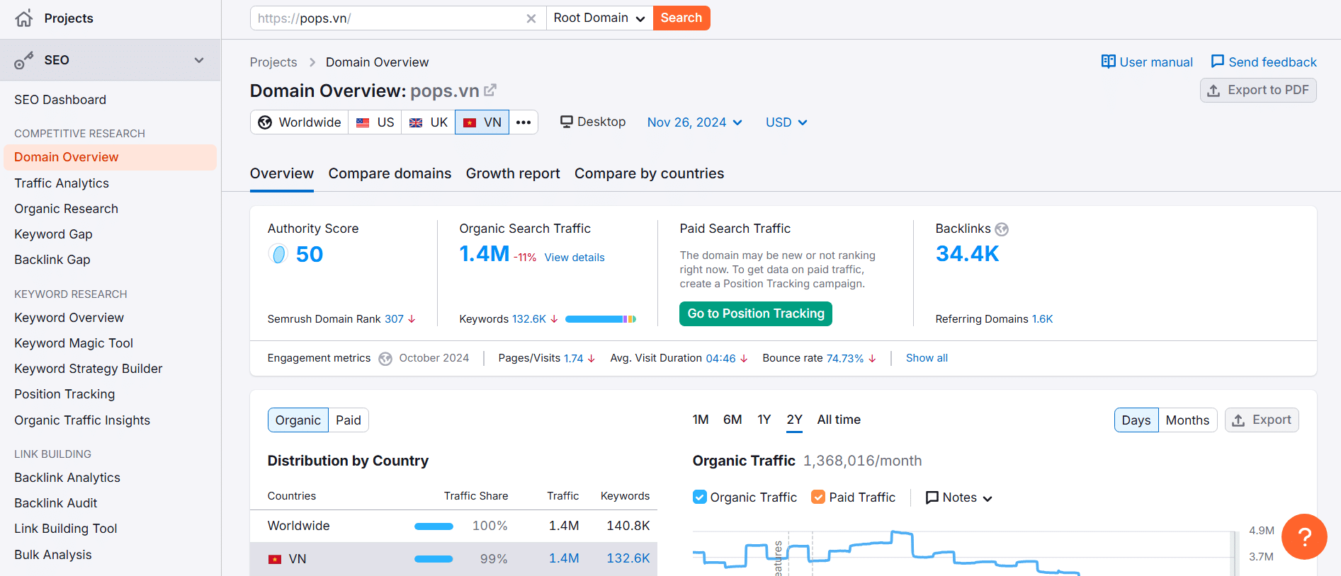The width and height of the screenshot is (1341, 576).
Task: Expand the USD currency dropdown
Action: tap(786, 122)
